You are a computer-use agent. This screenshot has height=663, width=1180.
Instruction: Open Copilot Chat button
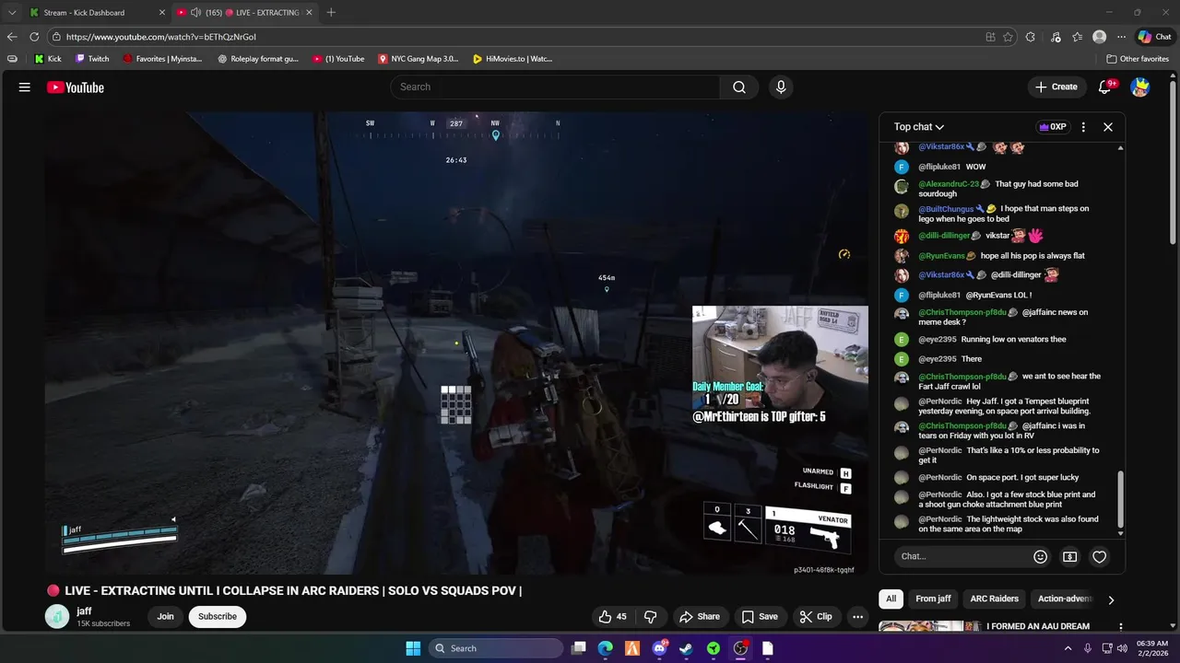point(1154,37)
